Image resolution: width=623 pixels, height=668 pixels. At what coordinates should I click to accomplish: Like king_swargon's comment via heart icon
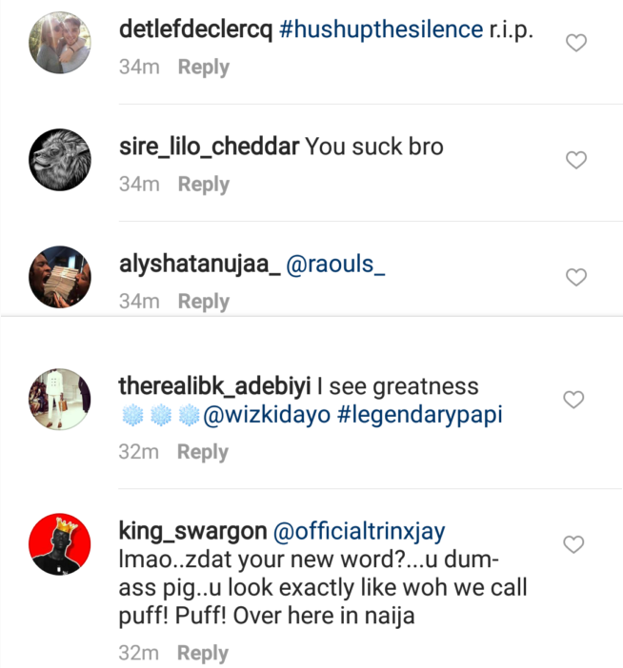(x=573, y=544)
